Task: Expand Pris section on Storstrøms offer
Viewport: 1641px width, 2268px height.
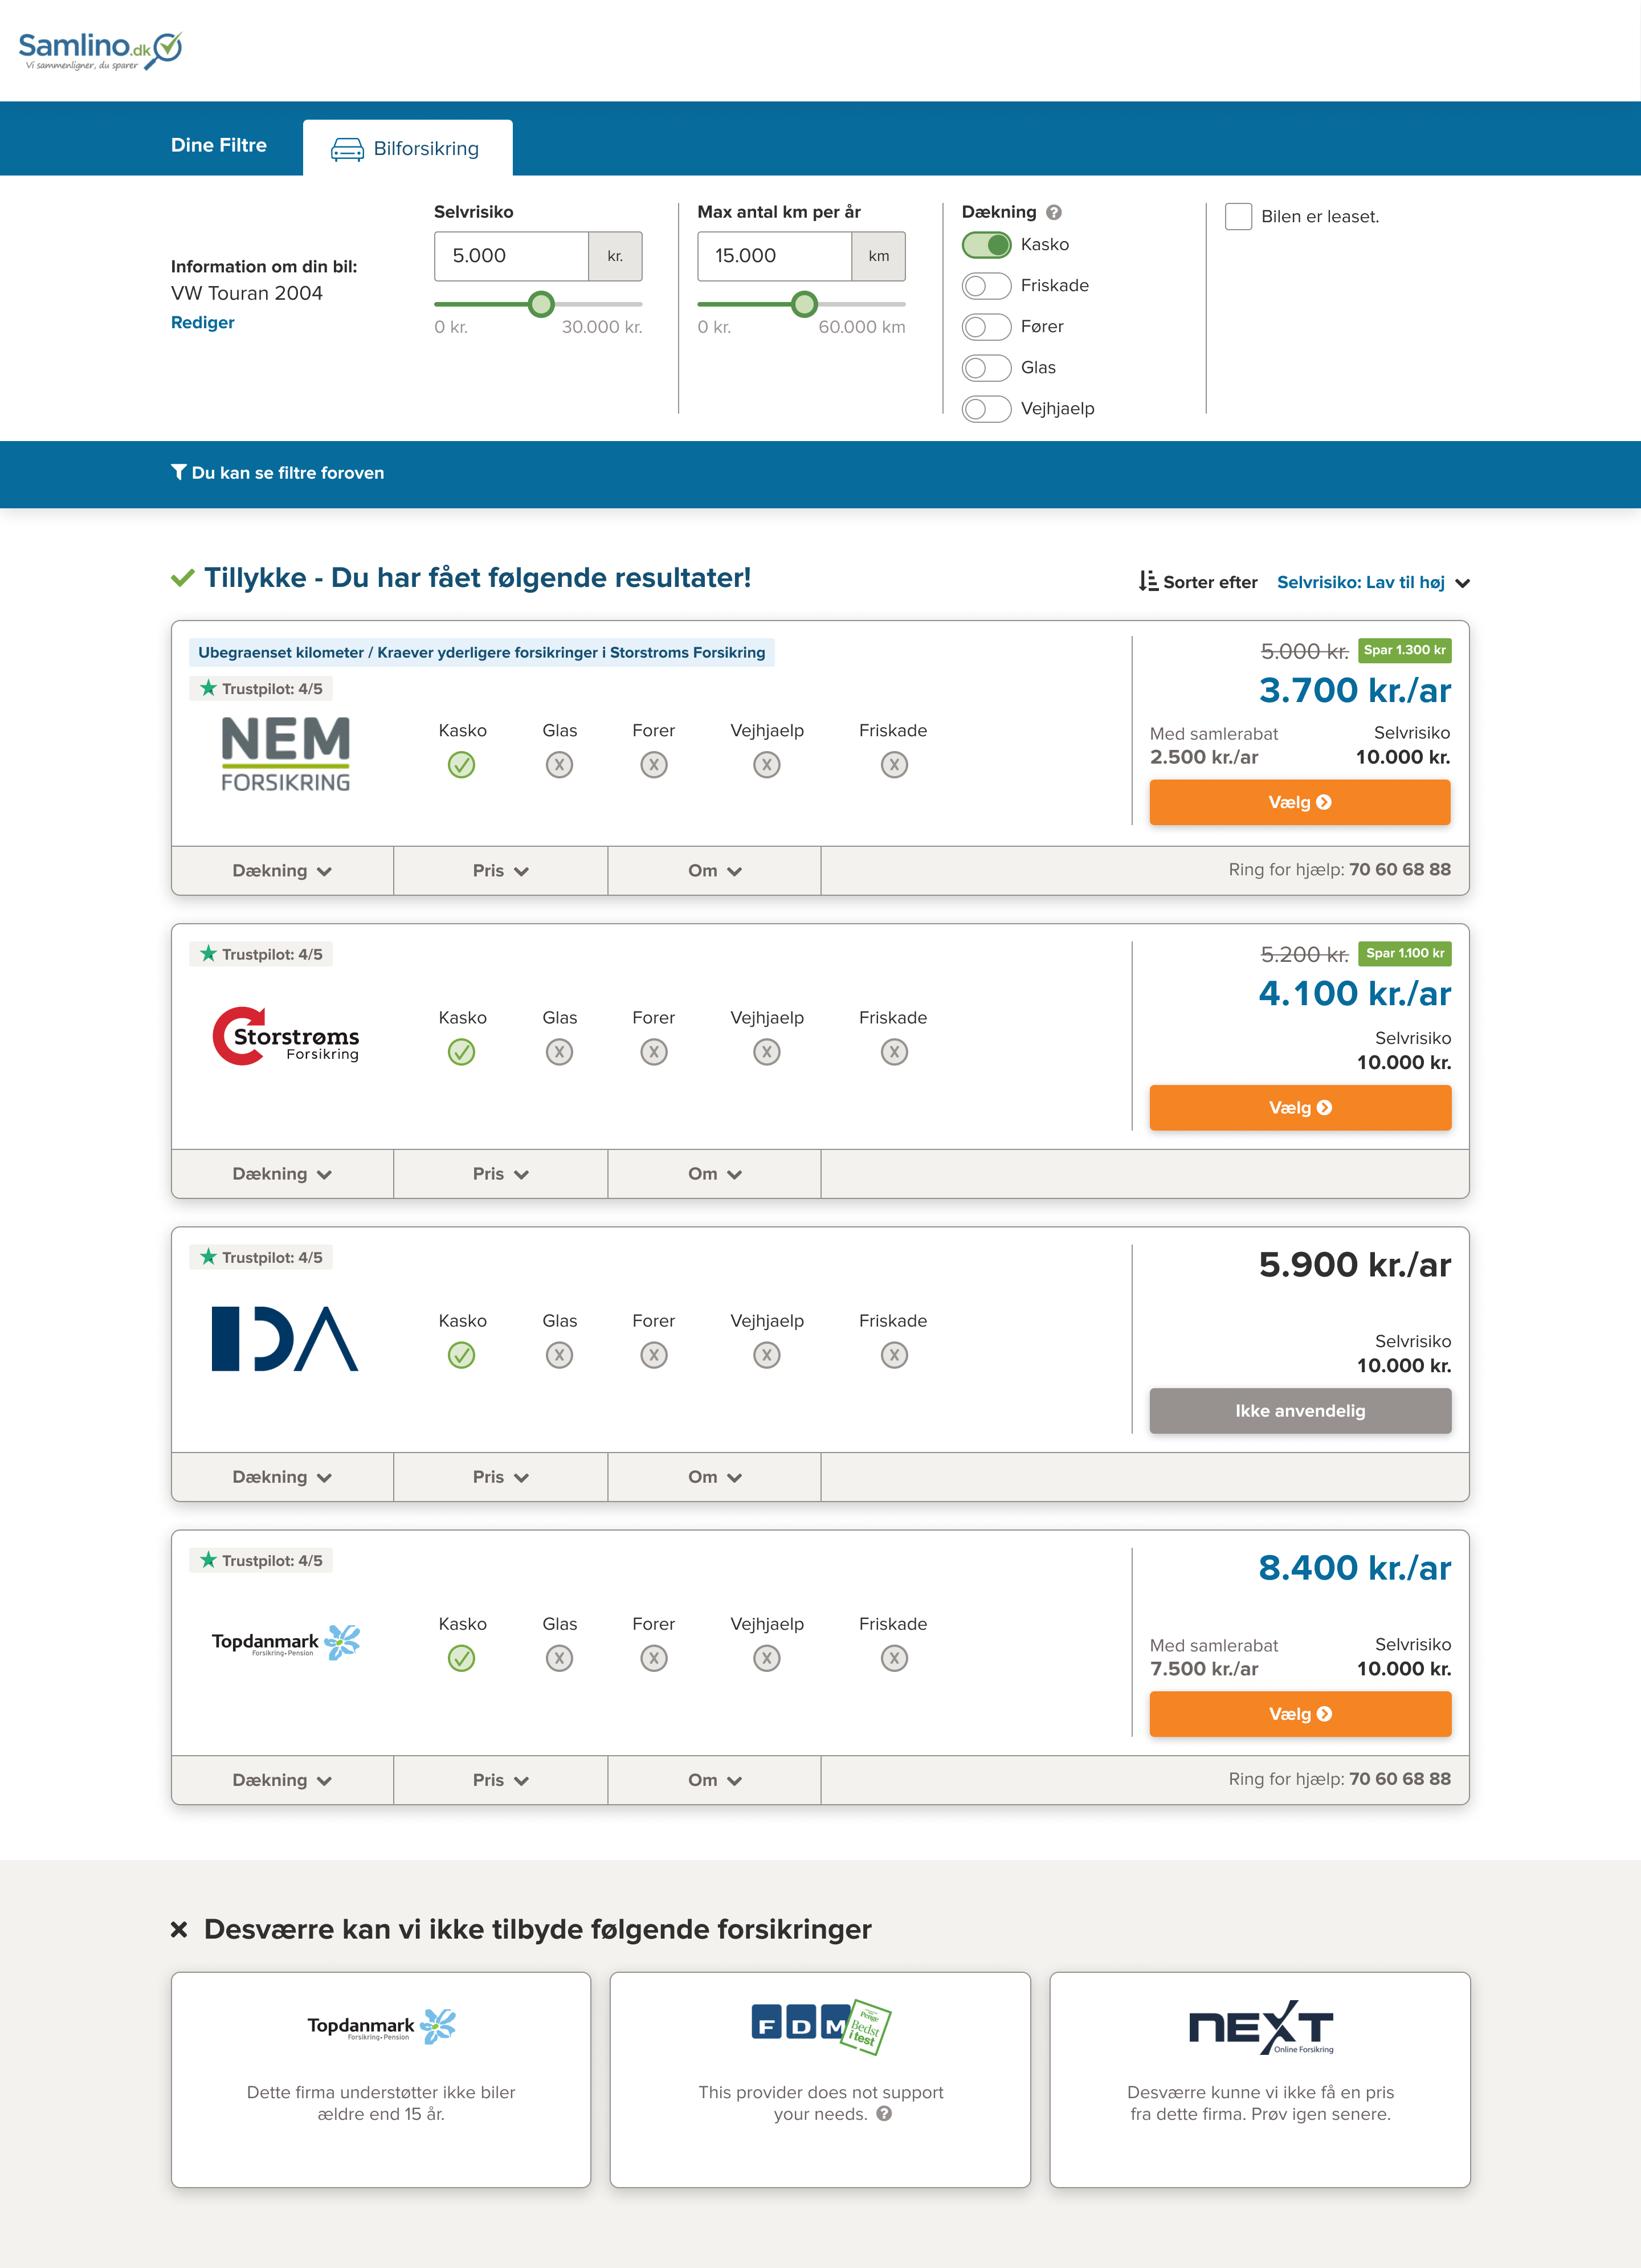Action: click(500, 1174)
